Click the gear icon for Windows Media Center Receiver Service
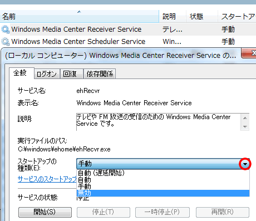 click(x=5, y=30)
